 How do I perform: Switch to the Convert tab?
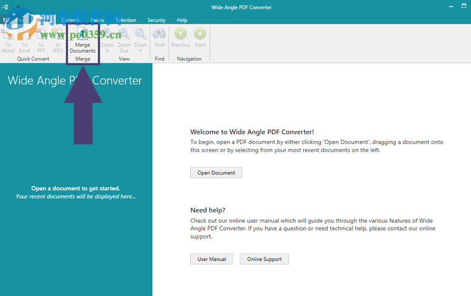click(x=70, y=20)
